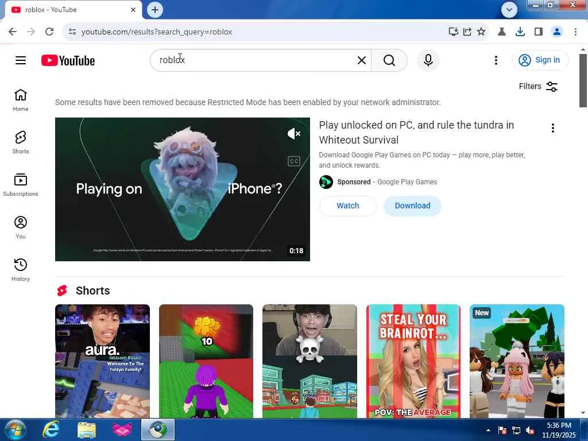Screen dimensions: 588x441
Task: Click the page vertical scrollbar thumb
Action: pyautogui.click(x=583, y=80)
